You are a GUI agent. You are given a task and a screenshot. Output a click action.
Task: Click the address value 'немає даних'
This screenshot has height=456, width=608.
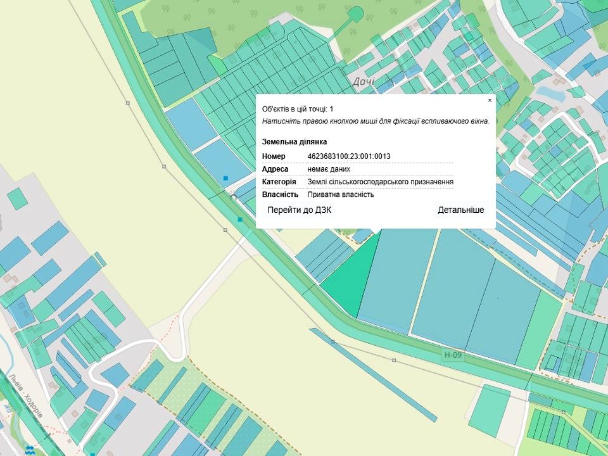[x=329, y=169]
